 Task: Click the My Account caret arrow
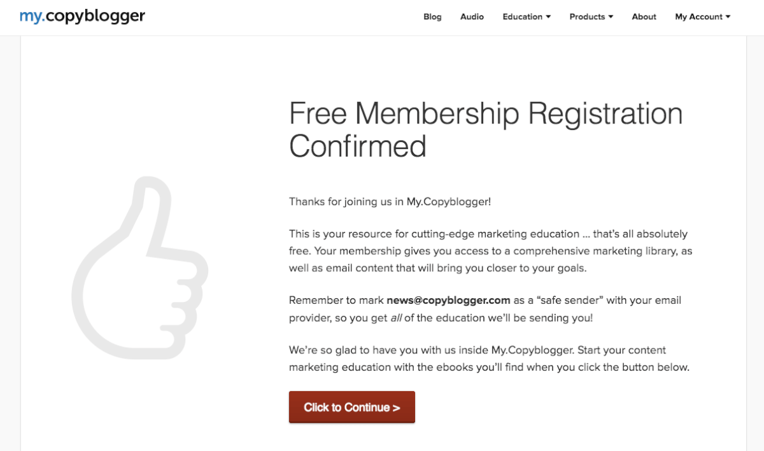click(x=728, y=17)
